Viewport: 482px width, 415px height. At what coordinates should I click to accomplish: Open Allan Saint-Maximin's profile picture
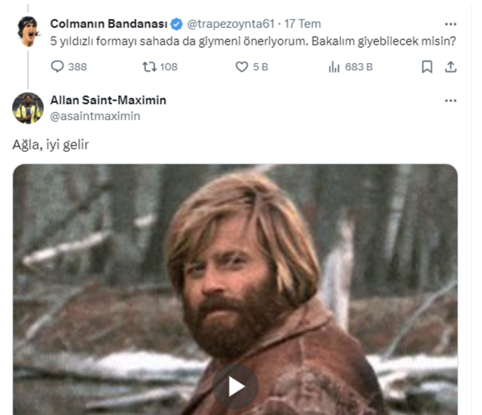point(28,108)
